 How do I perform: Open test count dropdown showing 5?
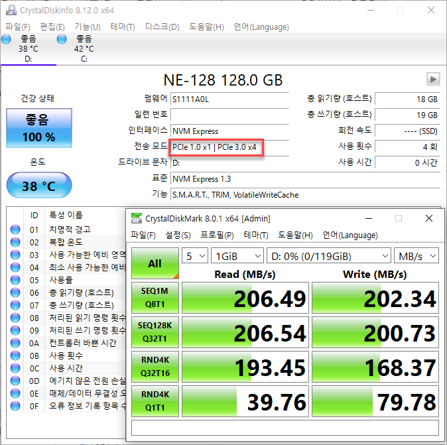click(x=195, y=256)
